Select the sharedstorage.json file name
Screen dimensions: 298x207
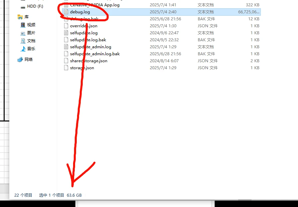[89, 61]
